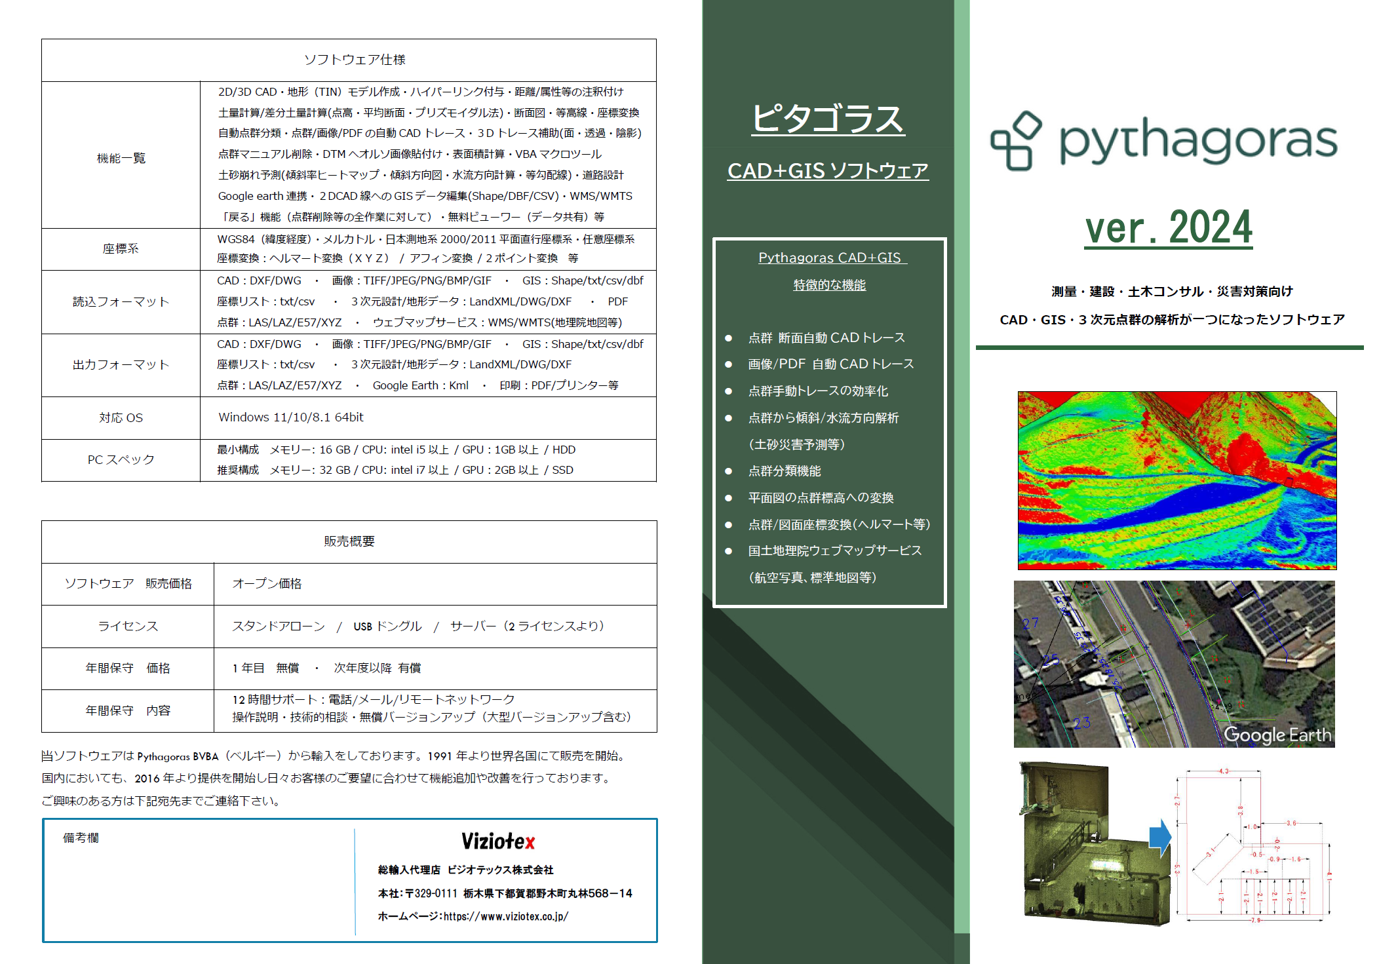
Task: Click the 画像/PDF 自動CADトレース bullet
Action: point(830,364)
